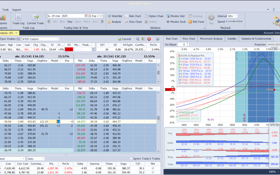Click the 07/04/2025 (0) legend entry
This screenshot has height=175, width=280.
[x=186, y=113]
